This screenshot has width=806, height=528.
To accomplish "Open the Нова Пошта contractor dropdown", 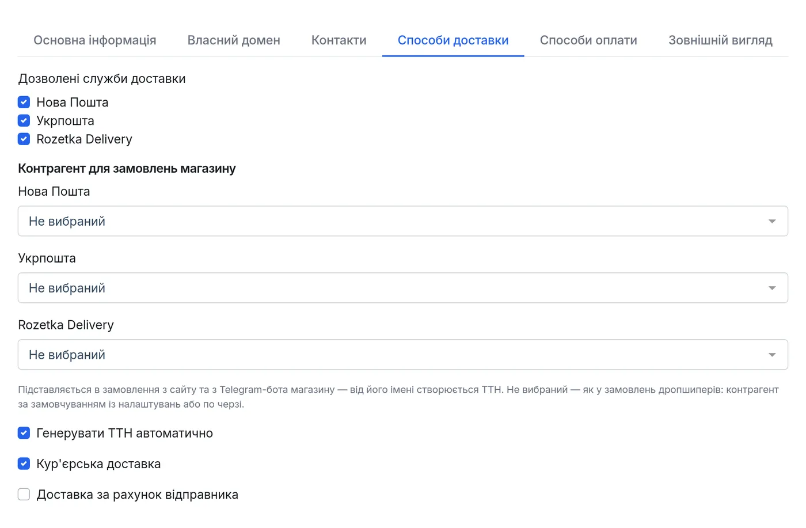I will click(403, 221).
